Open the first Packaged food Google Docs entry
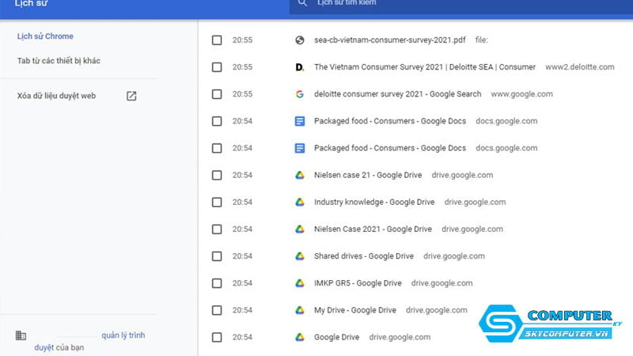Screen dimensions: 633x356 (x=389, y=121)
